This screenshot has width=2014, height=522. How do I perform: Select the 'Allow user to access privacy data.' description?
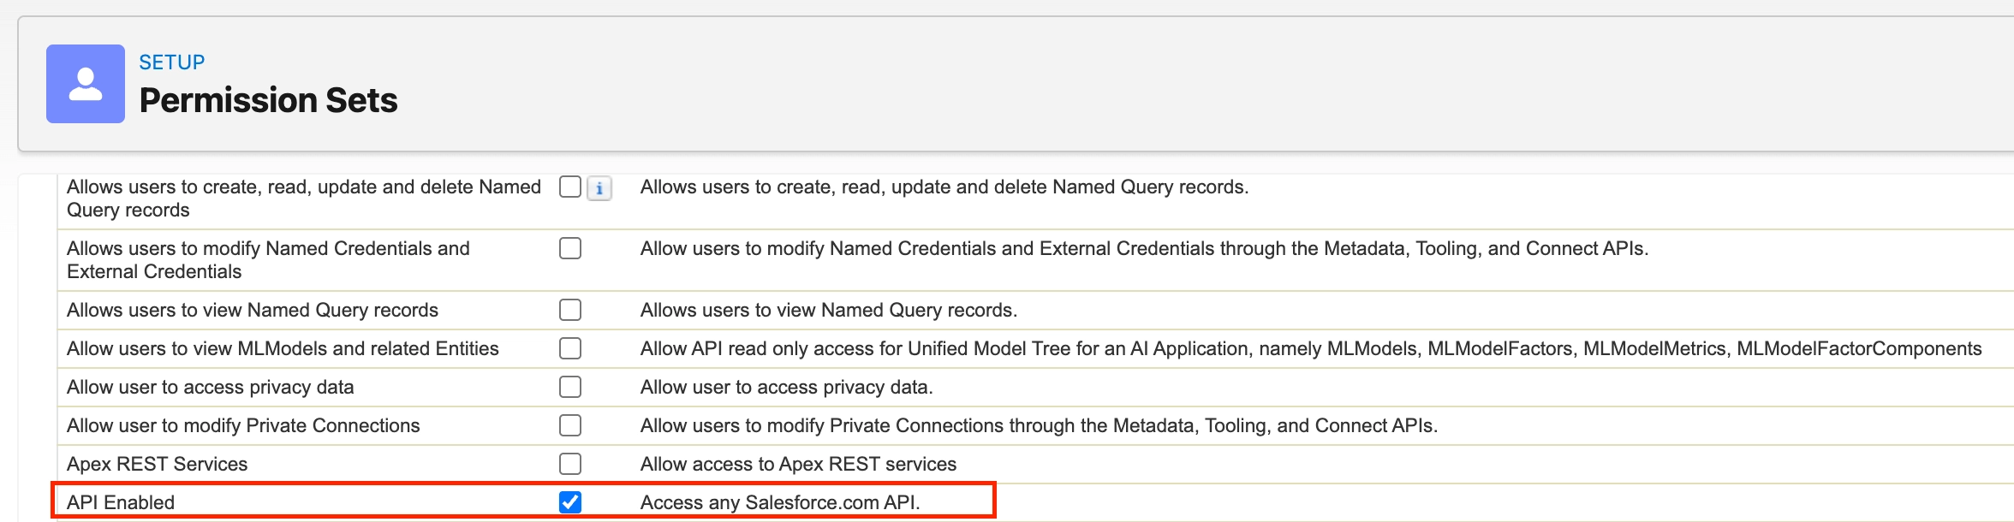pos(787,387)
